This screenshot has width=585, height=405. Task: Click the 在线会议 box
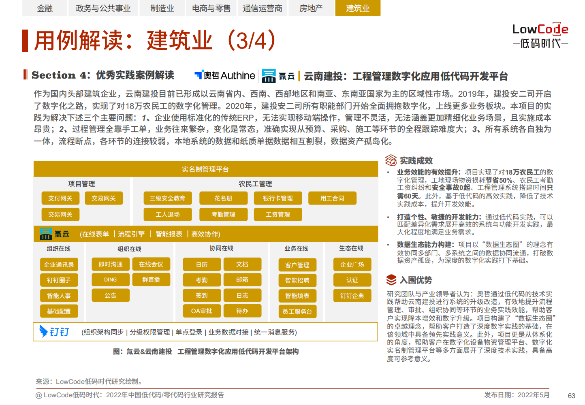[151, 264]
